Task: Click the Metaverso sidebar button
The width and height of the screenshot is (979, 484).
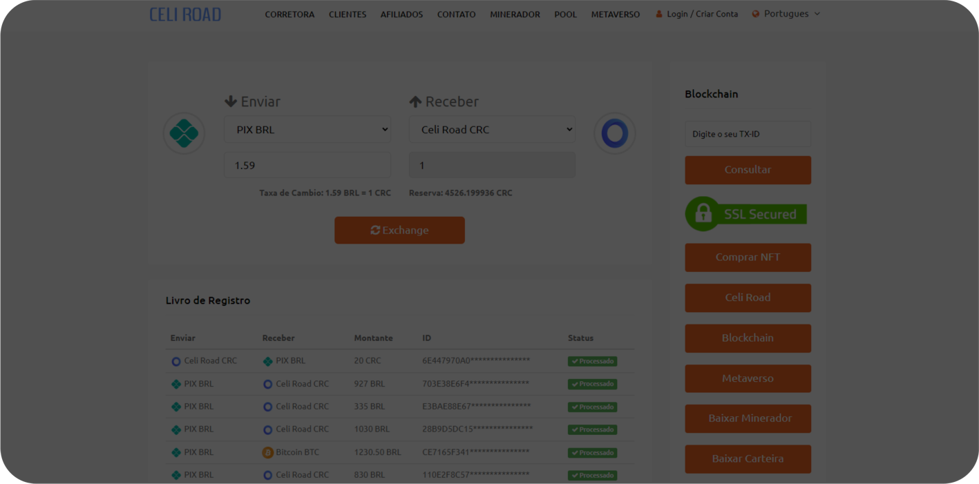Action: point(748,378)
